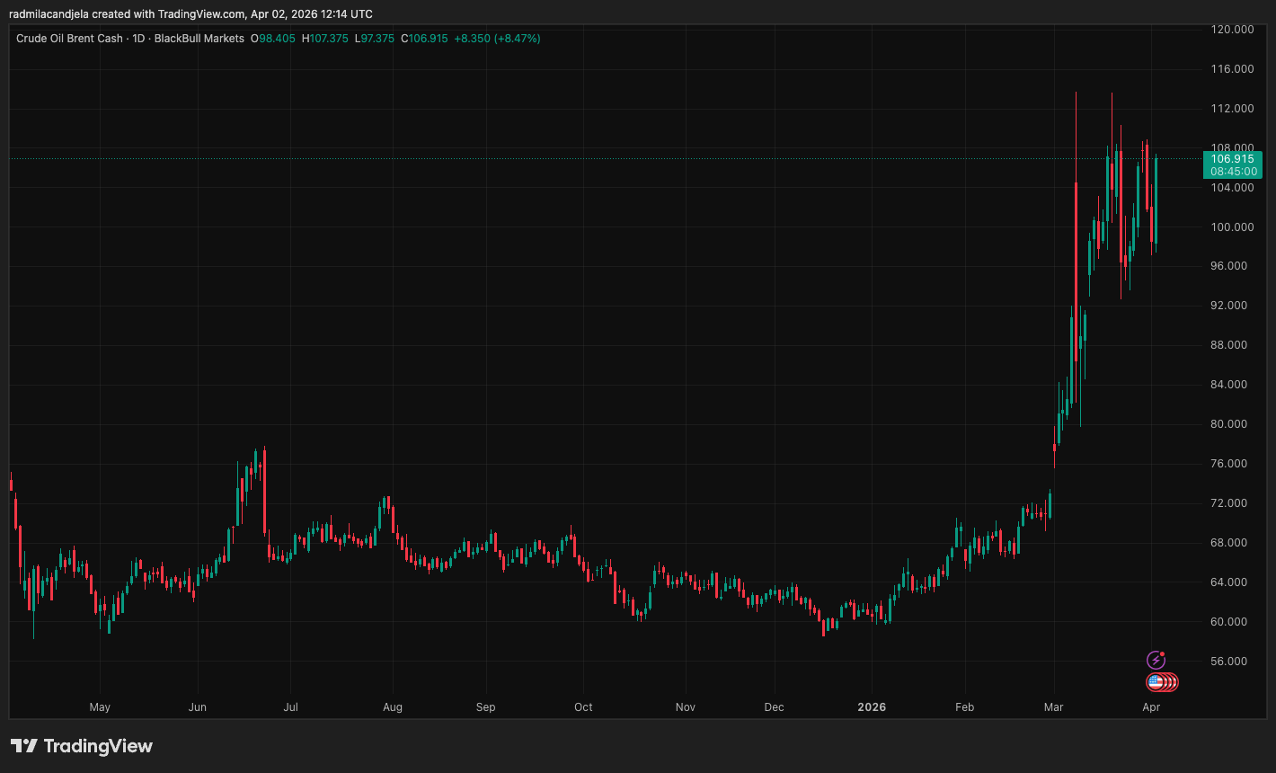Click the high value H107.375 in the legend
Screen dimensions: 1276x773
click(324, 39)
